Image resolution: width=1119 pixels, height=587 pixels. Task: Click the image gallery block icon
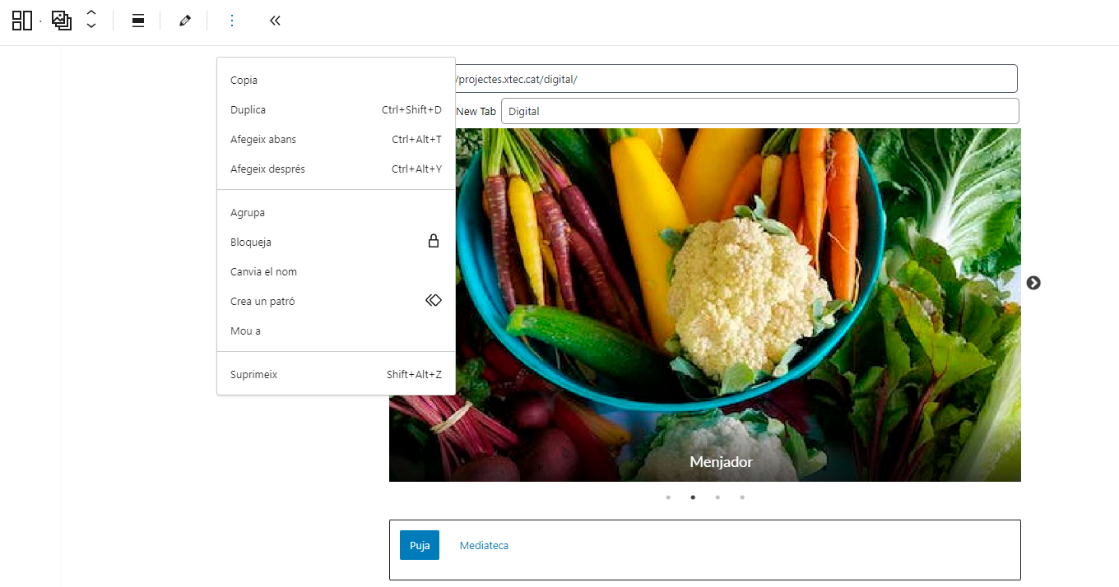click(62, 21)
